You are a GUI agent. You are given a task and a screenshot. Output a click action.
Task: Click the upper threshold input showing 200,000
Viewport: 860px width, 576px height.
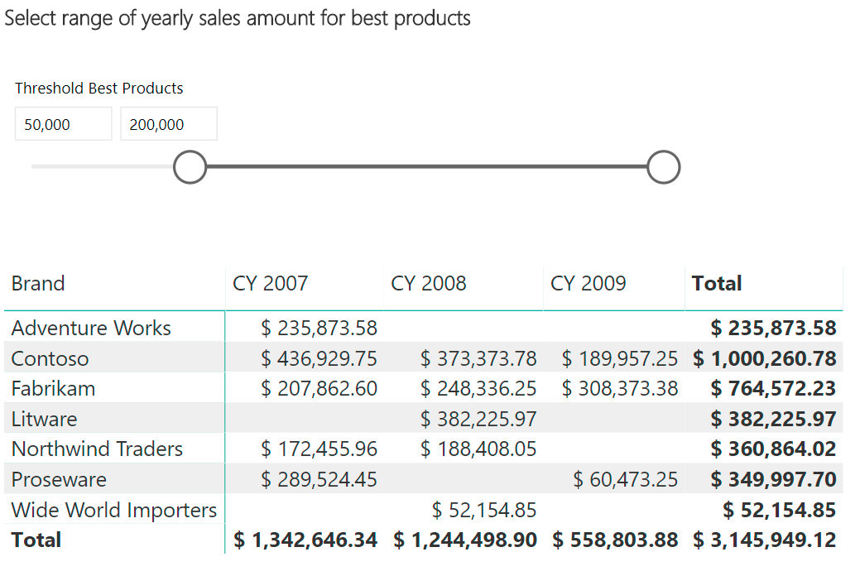coord(169,124)
